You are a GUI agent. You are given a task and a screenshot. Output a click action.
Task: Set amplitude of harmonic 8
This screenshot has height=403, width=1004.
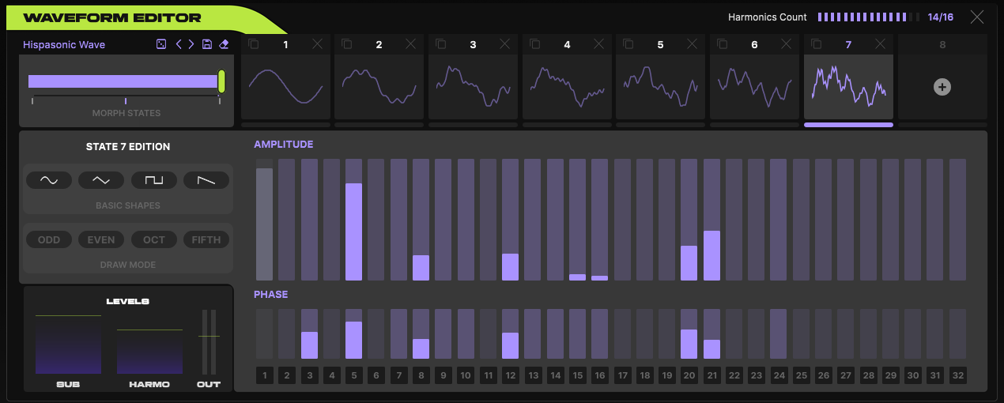point(421,220)
